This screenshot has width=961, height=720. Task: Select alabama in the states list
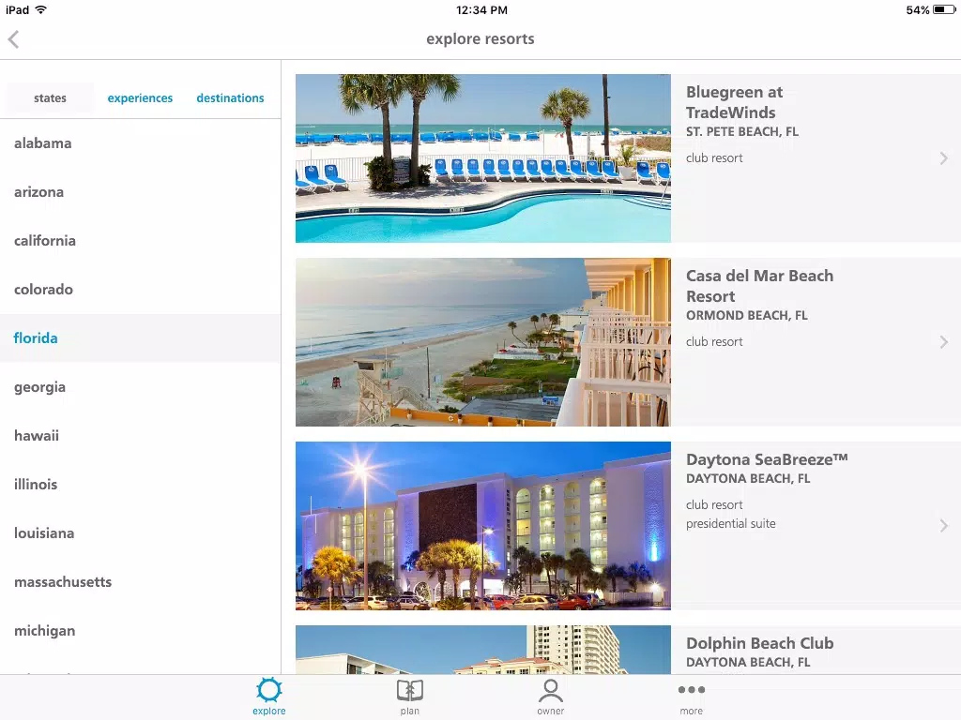141,143
